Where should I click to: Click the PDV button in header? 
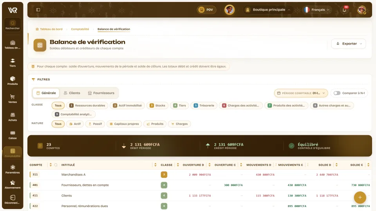point(206,10)
